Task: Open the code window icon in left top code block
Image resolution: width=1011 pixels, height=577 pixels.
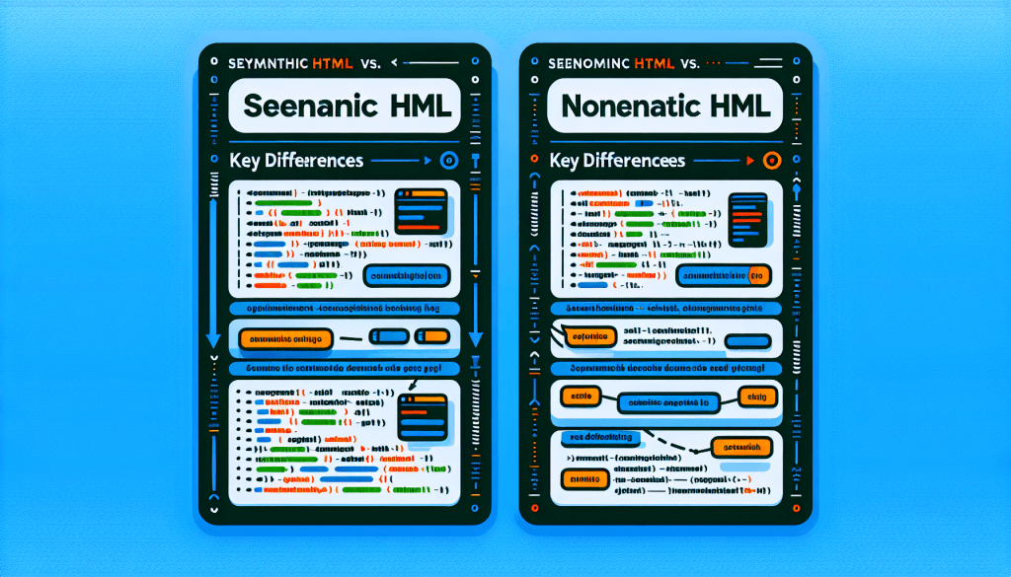Action: click(421, 212)
